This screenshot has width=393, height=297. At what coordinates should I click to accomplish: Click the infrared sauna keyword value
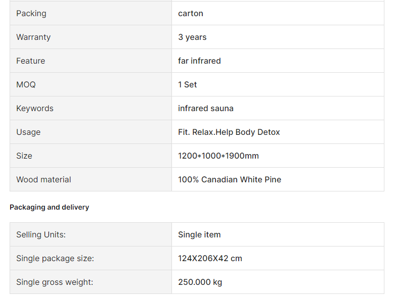point(206,108)
